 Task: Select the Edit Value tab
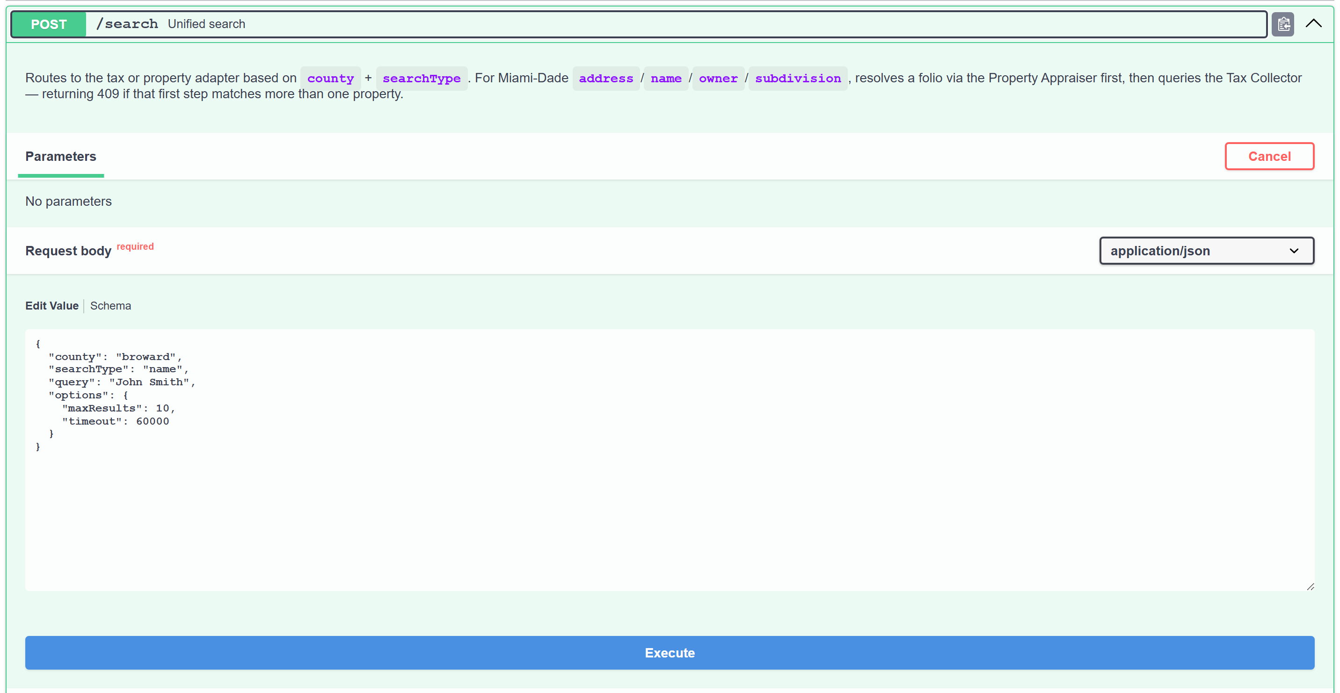(x=52, y=306)
